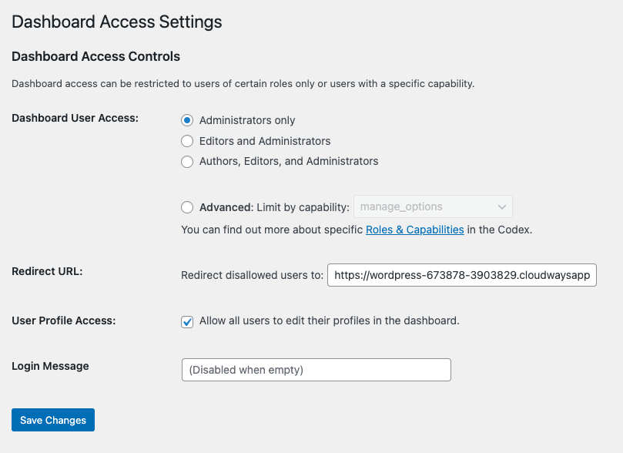
Task: Open the Roles & Capabilities link
Action: [x=415, y=230]
